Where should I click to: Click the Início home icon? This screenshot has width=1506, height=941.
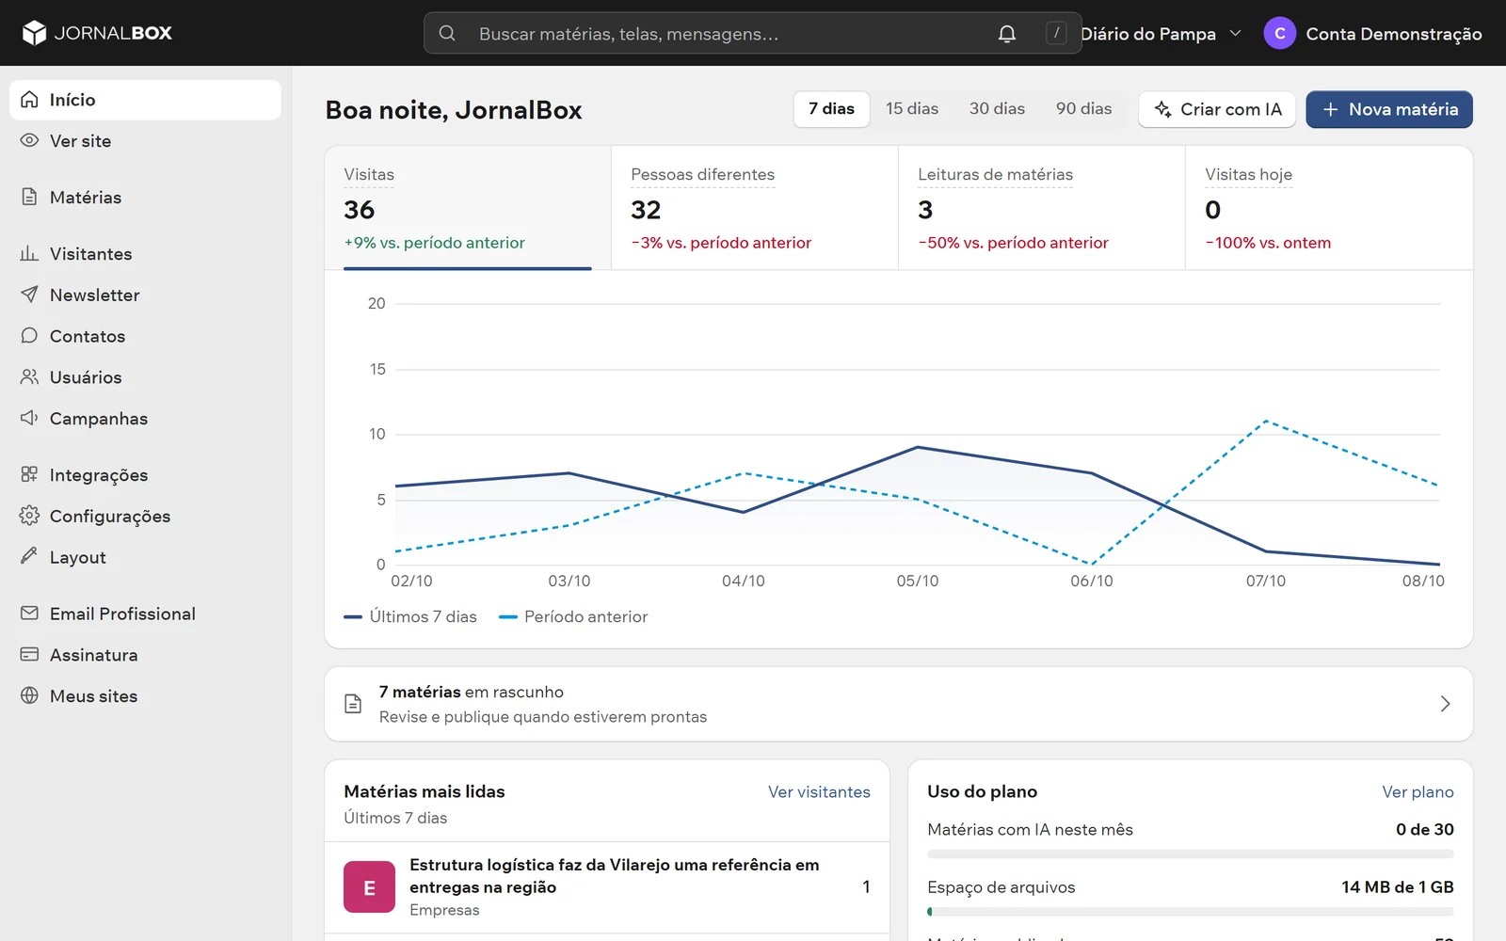29,100
